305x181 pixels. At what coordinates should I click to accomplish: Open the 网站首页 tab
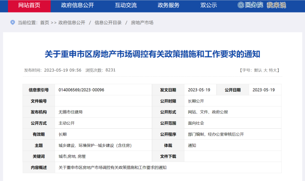pyautogui.click(x=29, y=5)
